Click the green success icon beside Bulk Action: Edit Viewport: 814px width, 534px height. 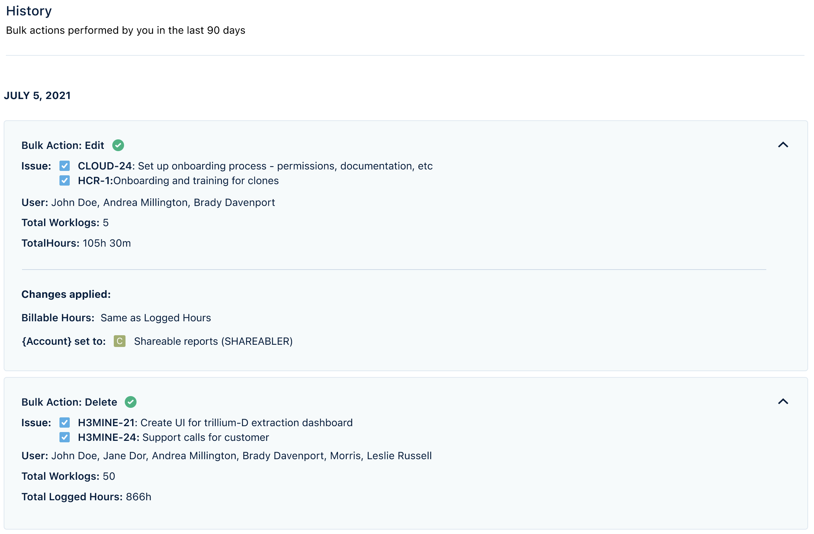point(118,145)
